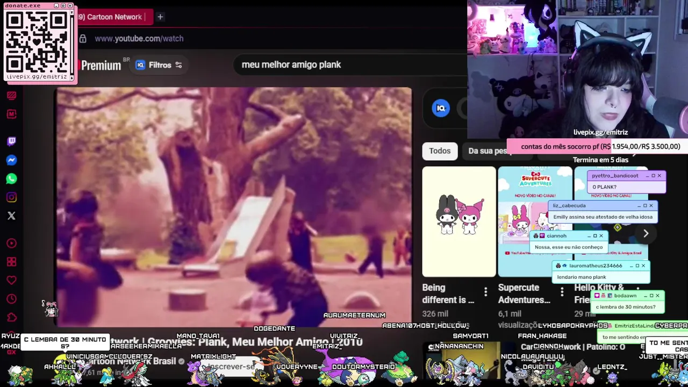Open WhatsApp from the browser sidebar
The image size is (688, 387).
(x=11, y=178)
